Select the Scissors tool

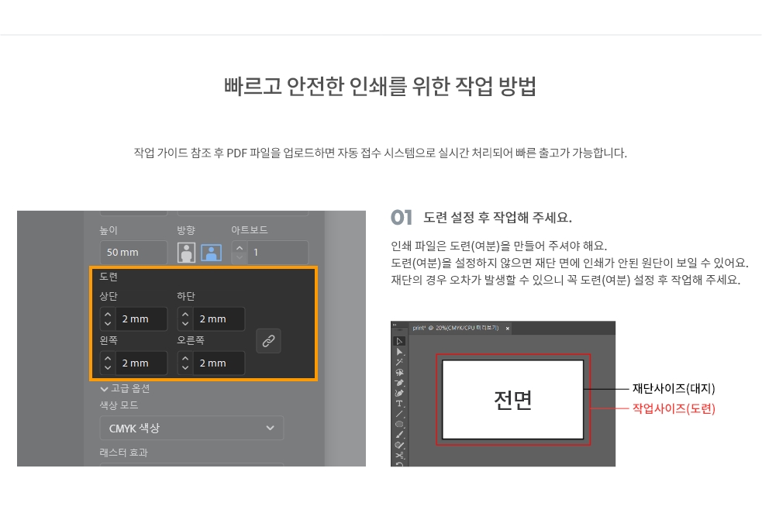pos(399,456)
